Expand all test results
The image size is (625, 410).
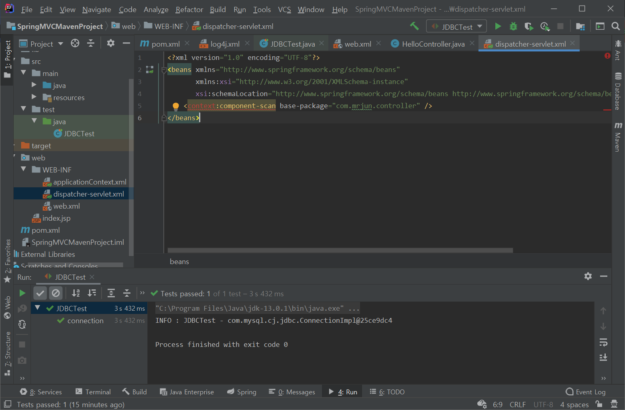coord(111,293)
